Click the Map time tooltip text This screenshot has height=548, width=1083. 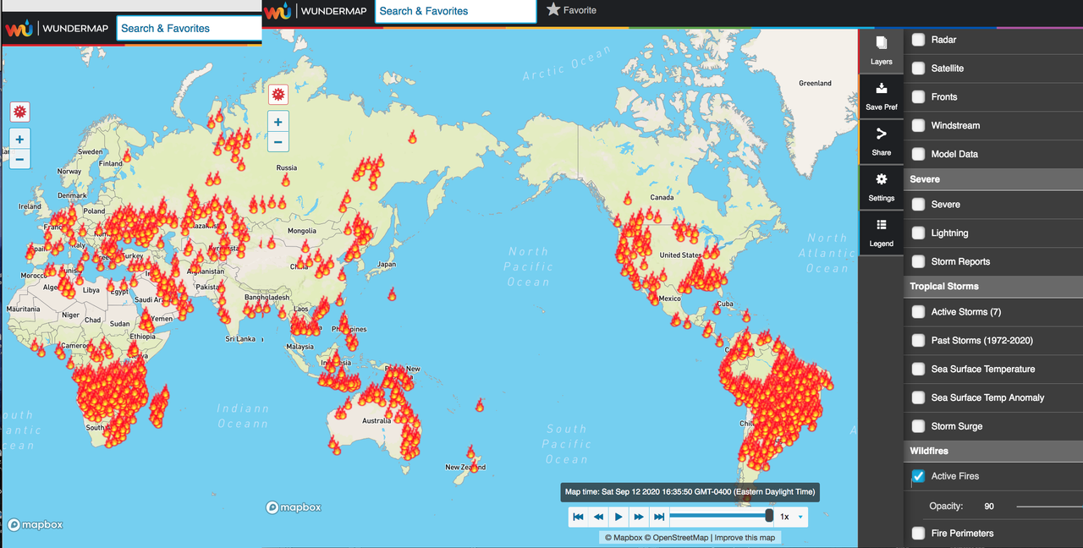(690, 492)
